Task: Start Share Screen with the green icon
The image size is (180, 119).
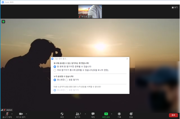Action: [x=106, y=115]
